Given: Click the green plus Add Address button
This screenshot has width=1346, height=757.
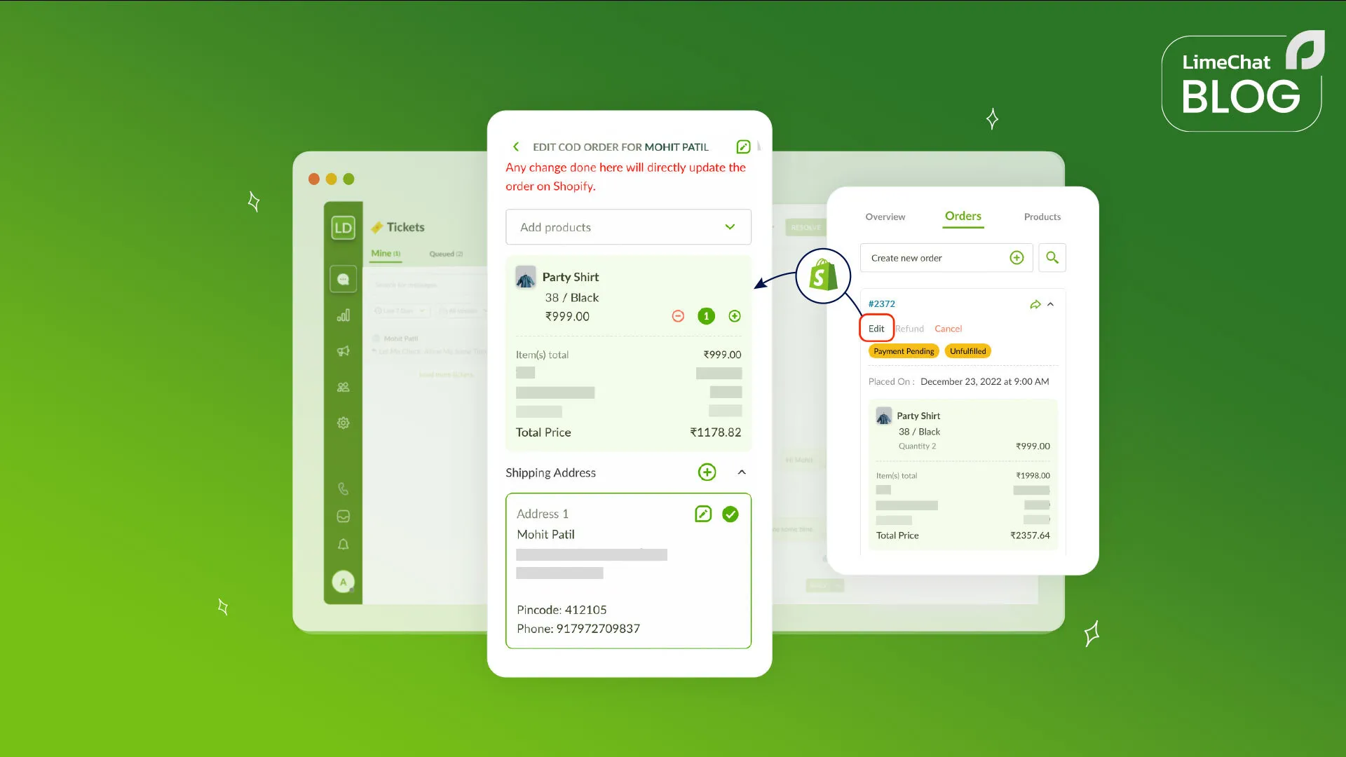Looking at the screenshot, I should 707,472.
